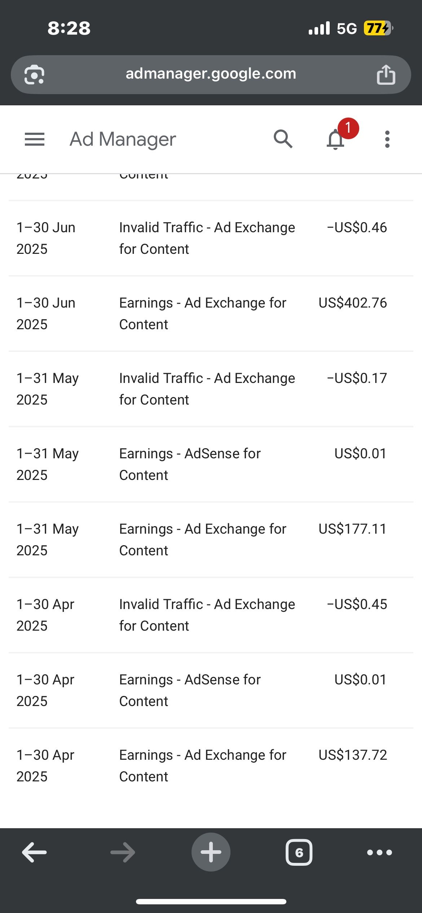Tap the search magnifier icon
The image size is (422, 913).
point(283,139)
